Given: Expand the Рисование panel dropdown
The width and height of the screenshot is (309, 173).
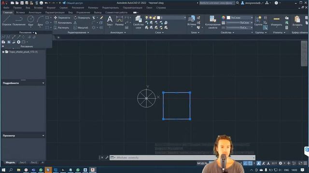Looking at the screenshot, I should click(27, 33).
